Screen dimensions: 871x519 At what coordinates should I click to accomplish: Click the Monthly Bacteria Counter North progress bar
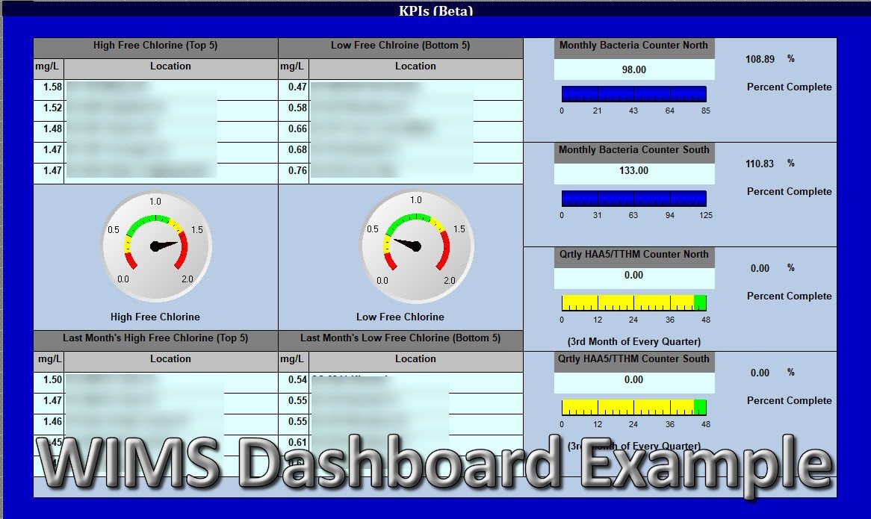633,93
